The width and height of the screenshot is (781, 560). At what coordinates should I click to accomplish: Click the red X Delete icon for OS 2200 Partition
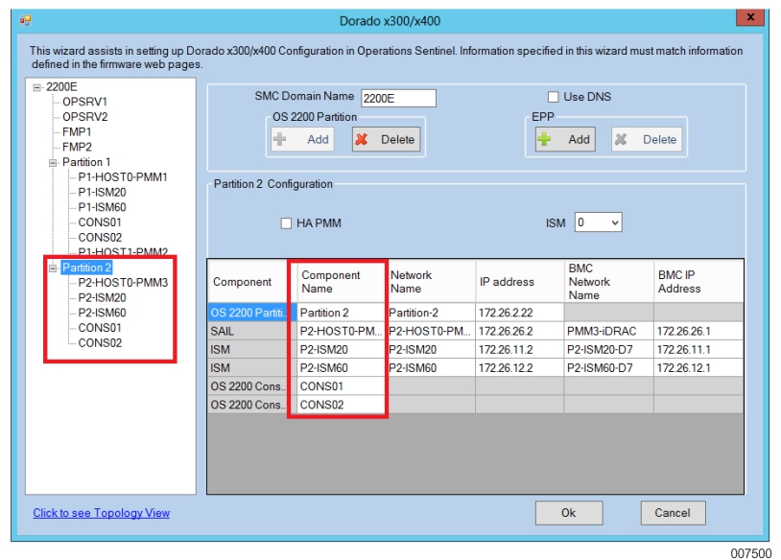click(x=361, y=139)
